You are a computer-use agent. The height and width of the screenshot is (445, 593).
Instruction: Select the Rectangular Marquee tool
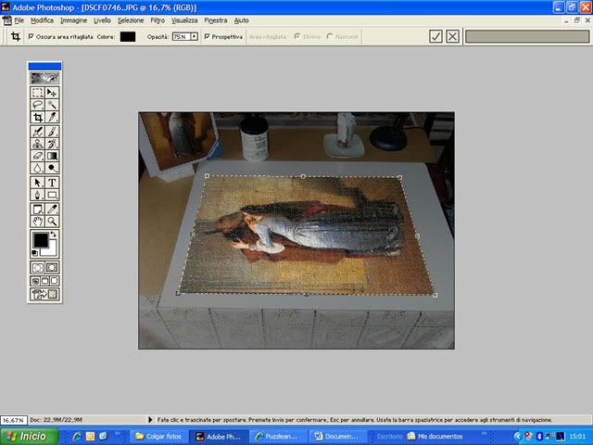[37, 93]
